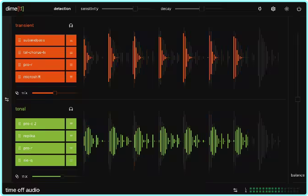Image resolution: width=308 pixels, height=196 pixels.
Task: Click the balance label
Action: tap(298, 175)
